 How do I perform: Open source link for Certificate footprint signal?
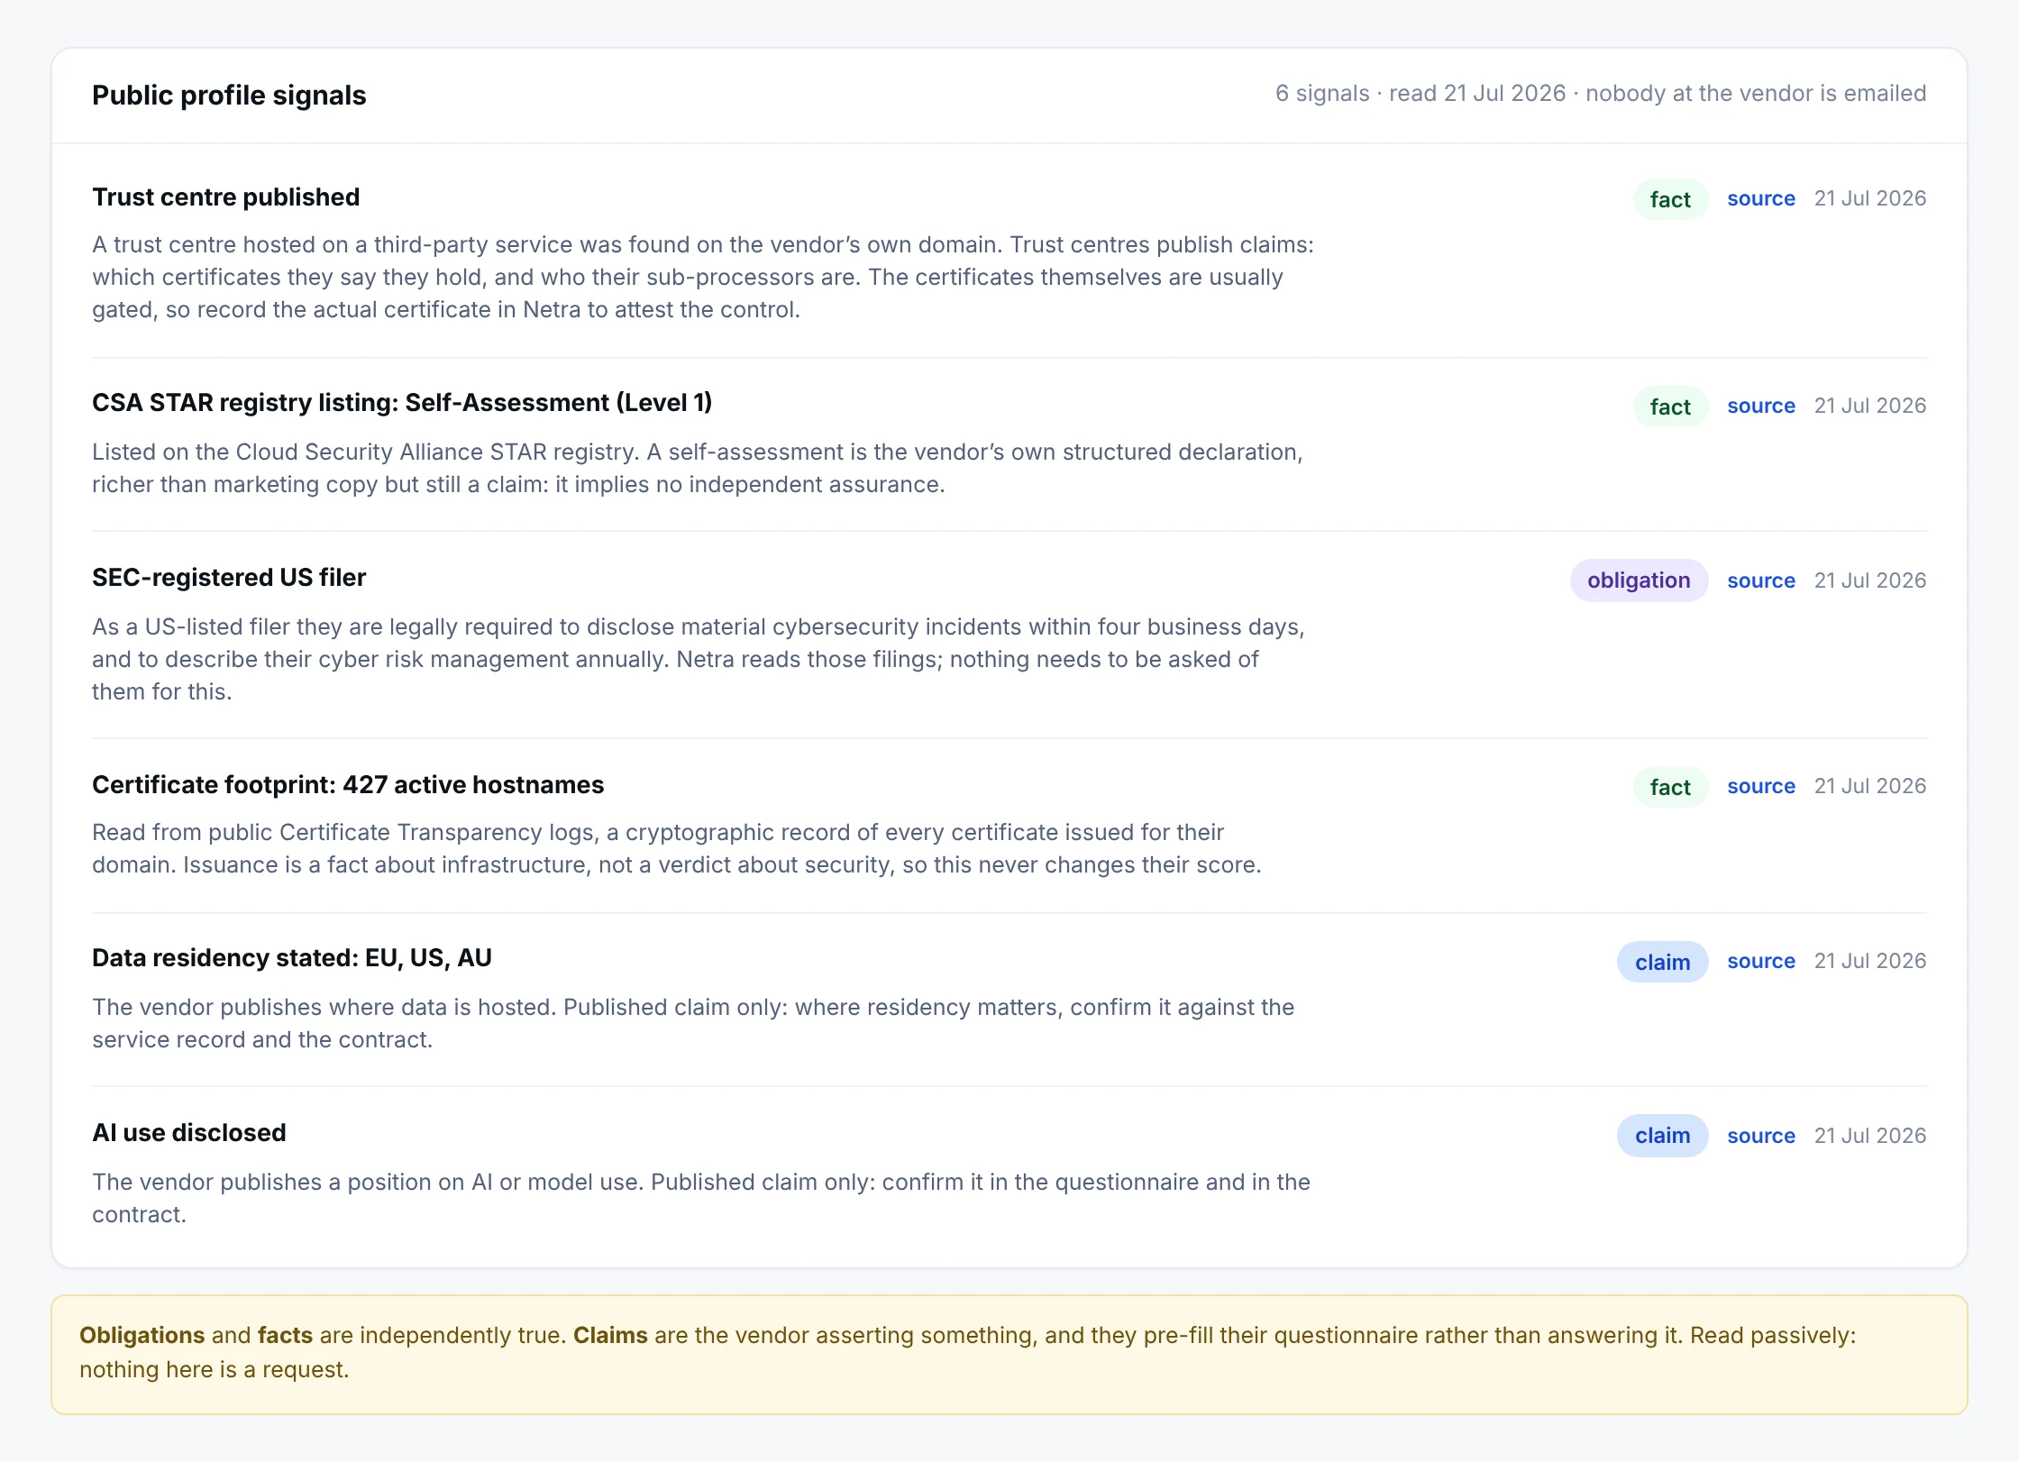click(1760, 786)
